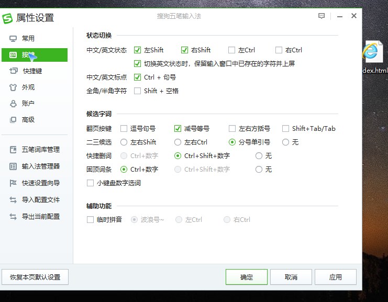
Task: Click the Internet Explorer html file on desktop
Action: click(374, 57)
